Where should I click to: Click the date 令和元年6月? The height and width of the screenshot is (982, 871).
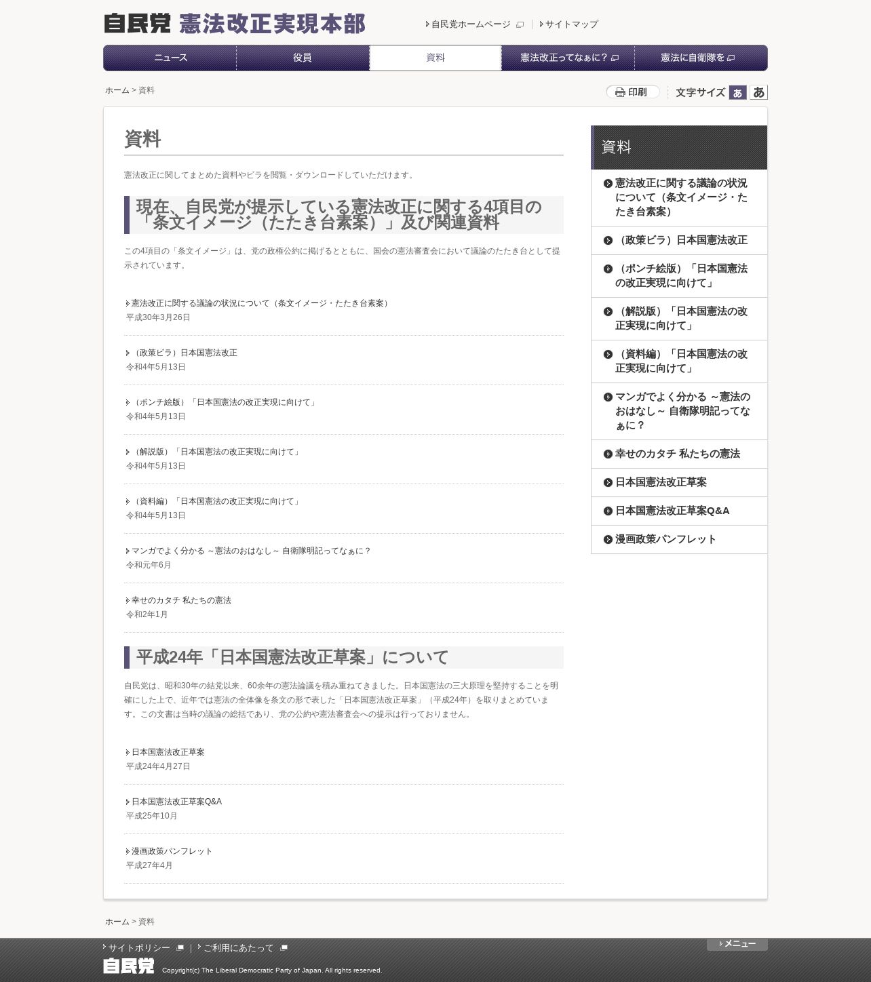click(x=149, y=565)
